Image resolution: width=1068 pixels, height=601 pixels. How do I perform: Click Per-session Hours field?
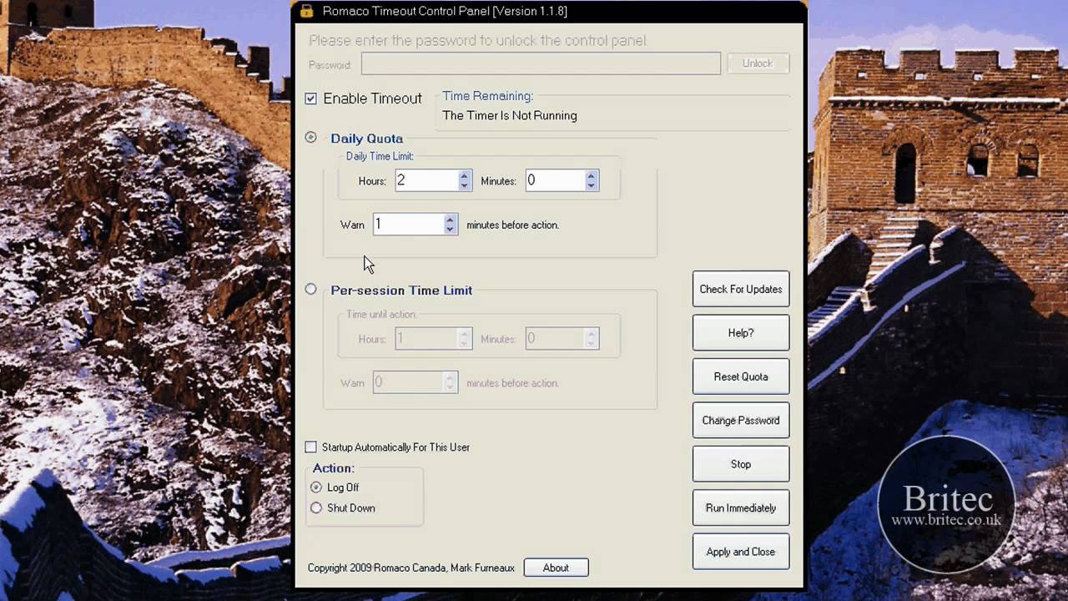click(426, 339)
